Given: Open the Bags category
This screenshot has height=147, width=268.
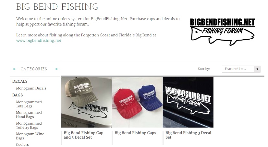Looking at the screenshot, I should 18,95.
